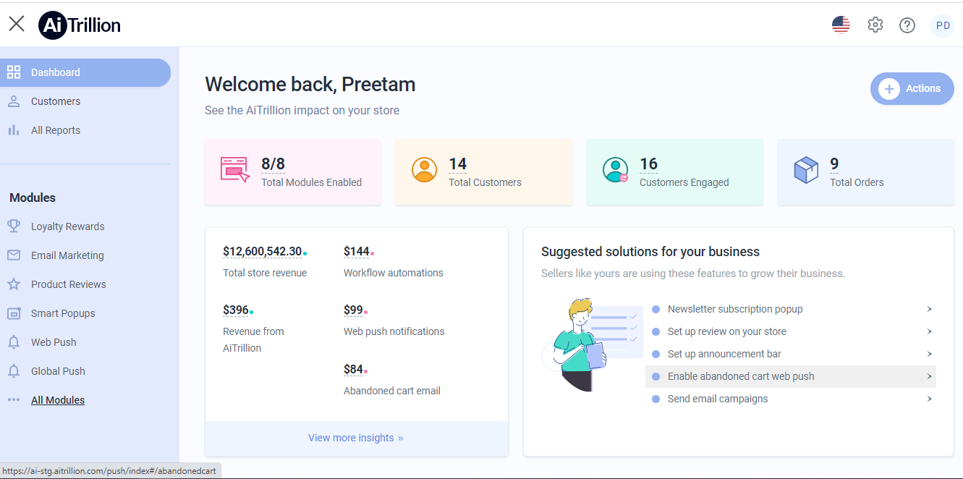The width and height of the screenshot is (963, 479).
Task: Open Enable abandoned cart web push
Action: pos(791,376)
